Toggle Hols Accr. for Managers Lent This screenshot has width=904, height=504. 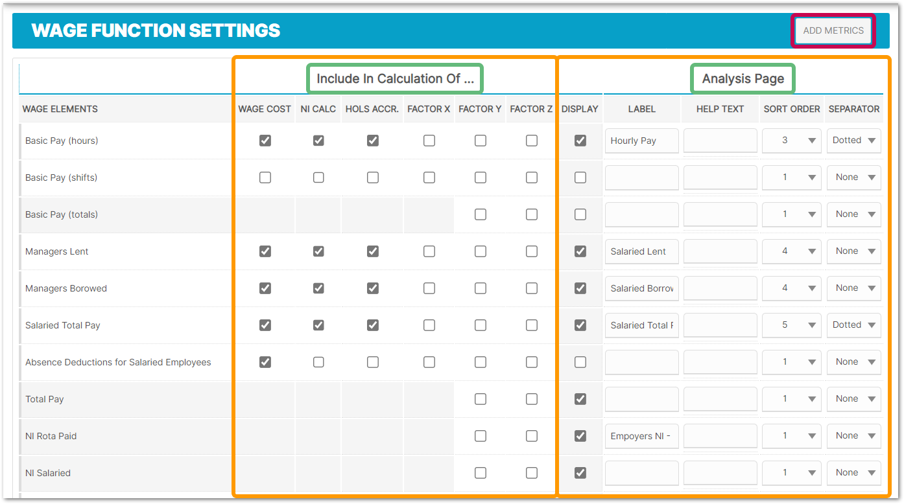point(373,251)
